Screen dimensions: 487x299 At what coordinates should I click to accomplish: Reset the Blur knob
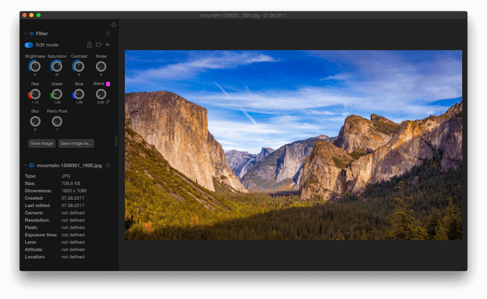pos(35,122)
